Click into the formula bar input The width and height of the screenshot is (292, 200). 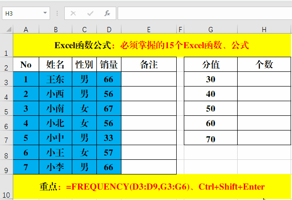pos(205,13)
